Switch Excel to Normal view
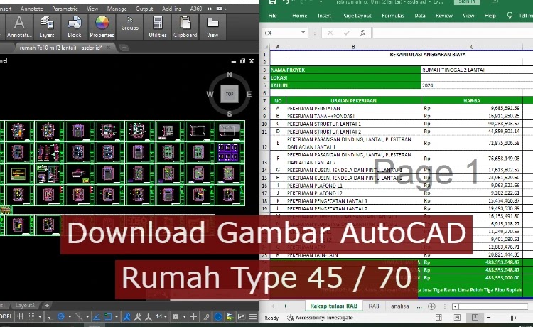Screen dimensions: 533x327 click(439, 318)
